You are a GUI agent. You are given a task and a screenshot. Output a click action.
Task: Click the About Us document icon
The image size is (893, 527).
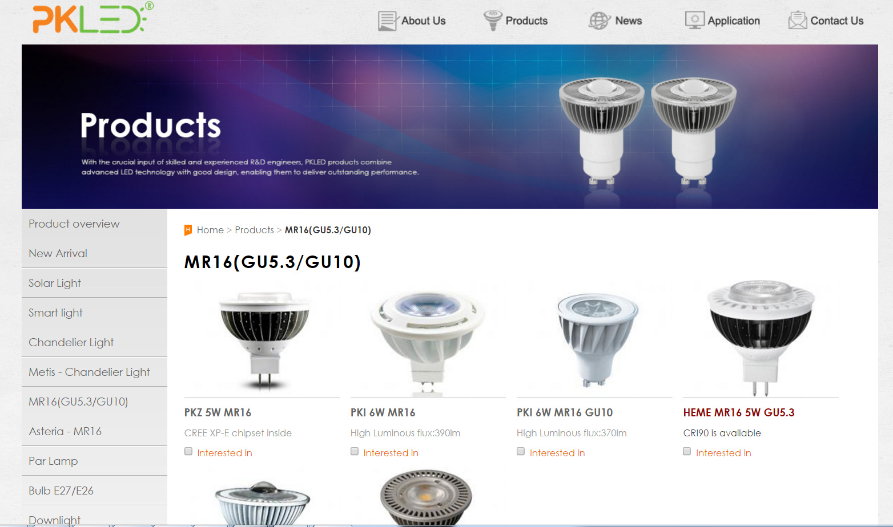pos(387,21)
